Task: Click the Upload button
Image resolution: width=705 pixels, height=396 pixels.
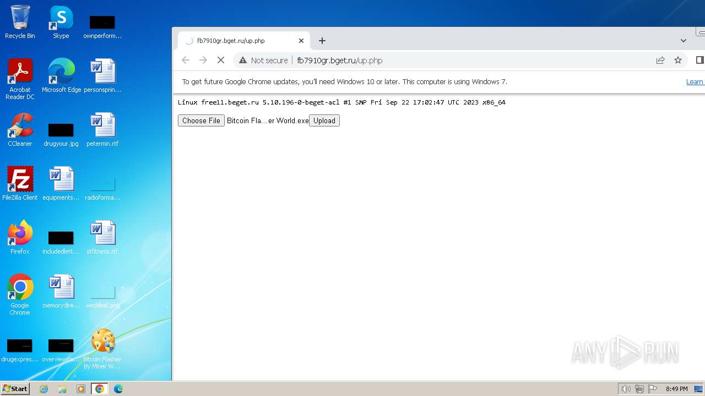Action: coord(324,120)
